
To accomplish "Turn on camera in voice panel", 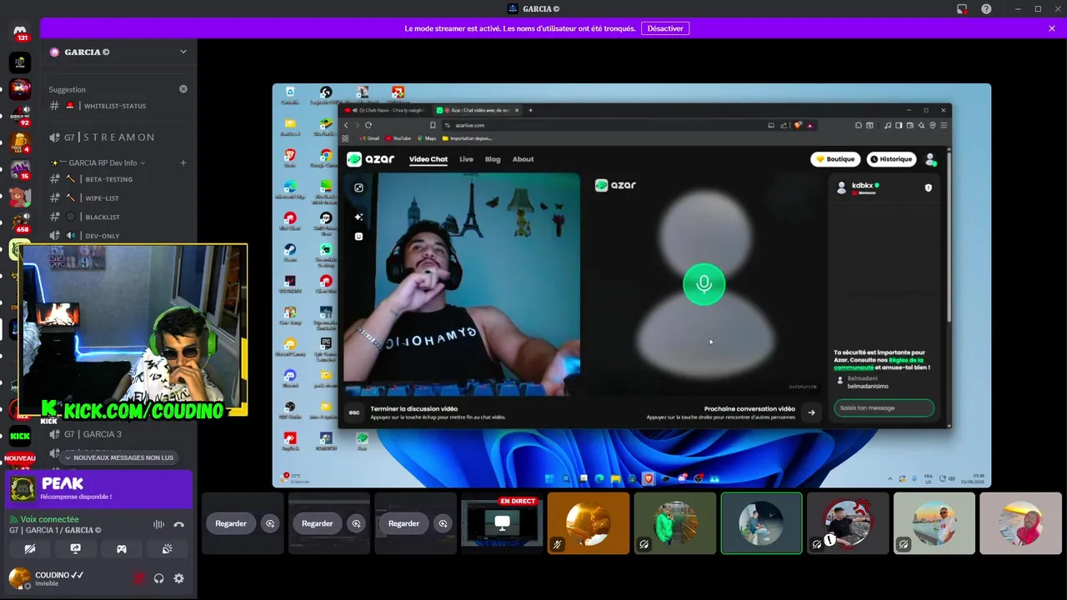I will click(x=30, y=549).
